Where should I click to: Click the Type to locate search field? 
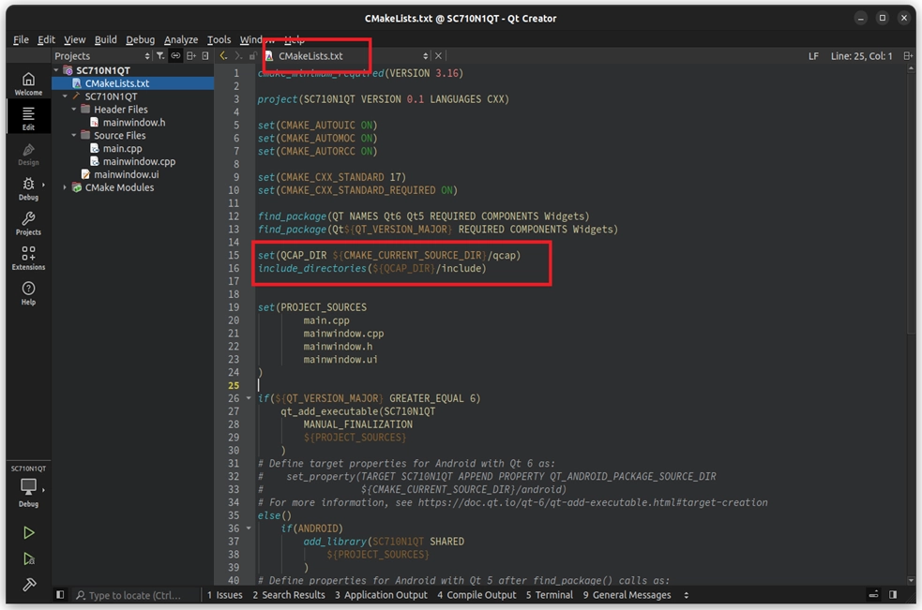point(134,595)
